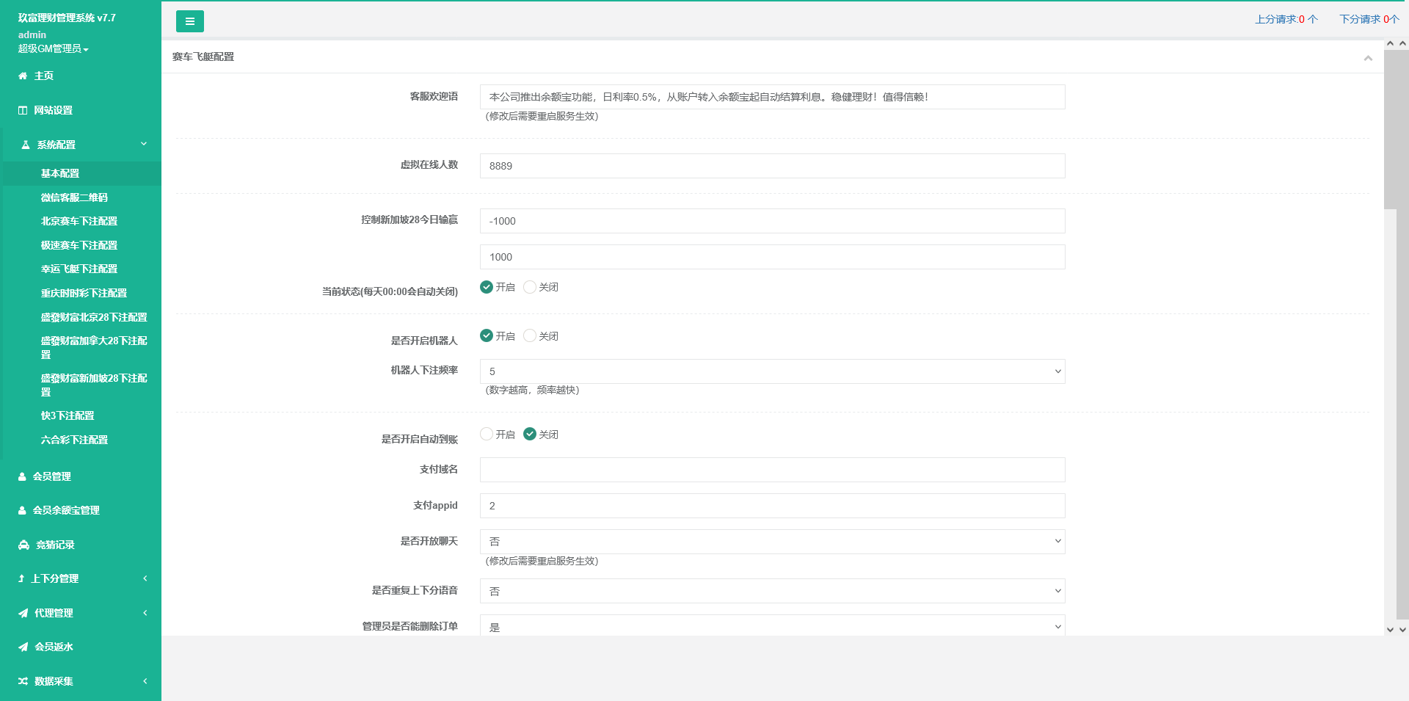This screenshot has height=701, width=1409.
Task: Open 极速赛车下注配置 menu item
Action: [81, 245]
